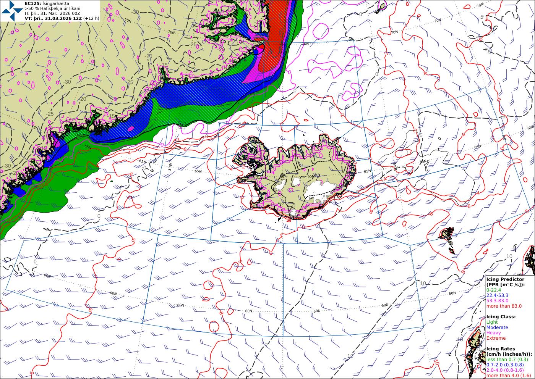Click the 'more than 4.0 (1.6)' rate entry
Viewport: 535px width, 379px height.
click(509, 376)
